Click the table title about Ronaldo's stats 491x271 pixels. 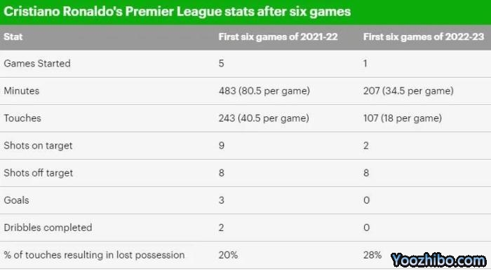point(177,12)
